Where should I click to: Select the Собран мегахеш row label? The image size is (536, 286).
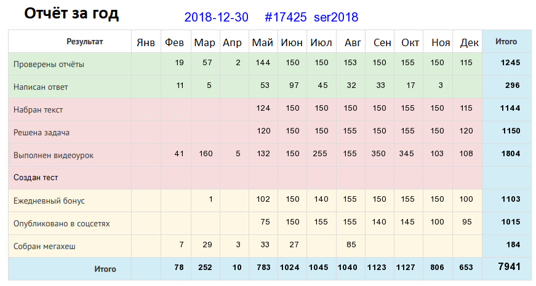(x=44, y=247)
